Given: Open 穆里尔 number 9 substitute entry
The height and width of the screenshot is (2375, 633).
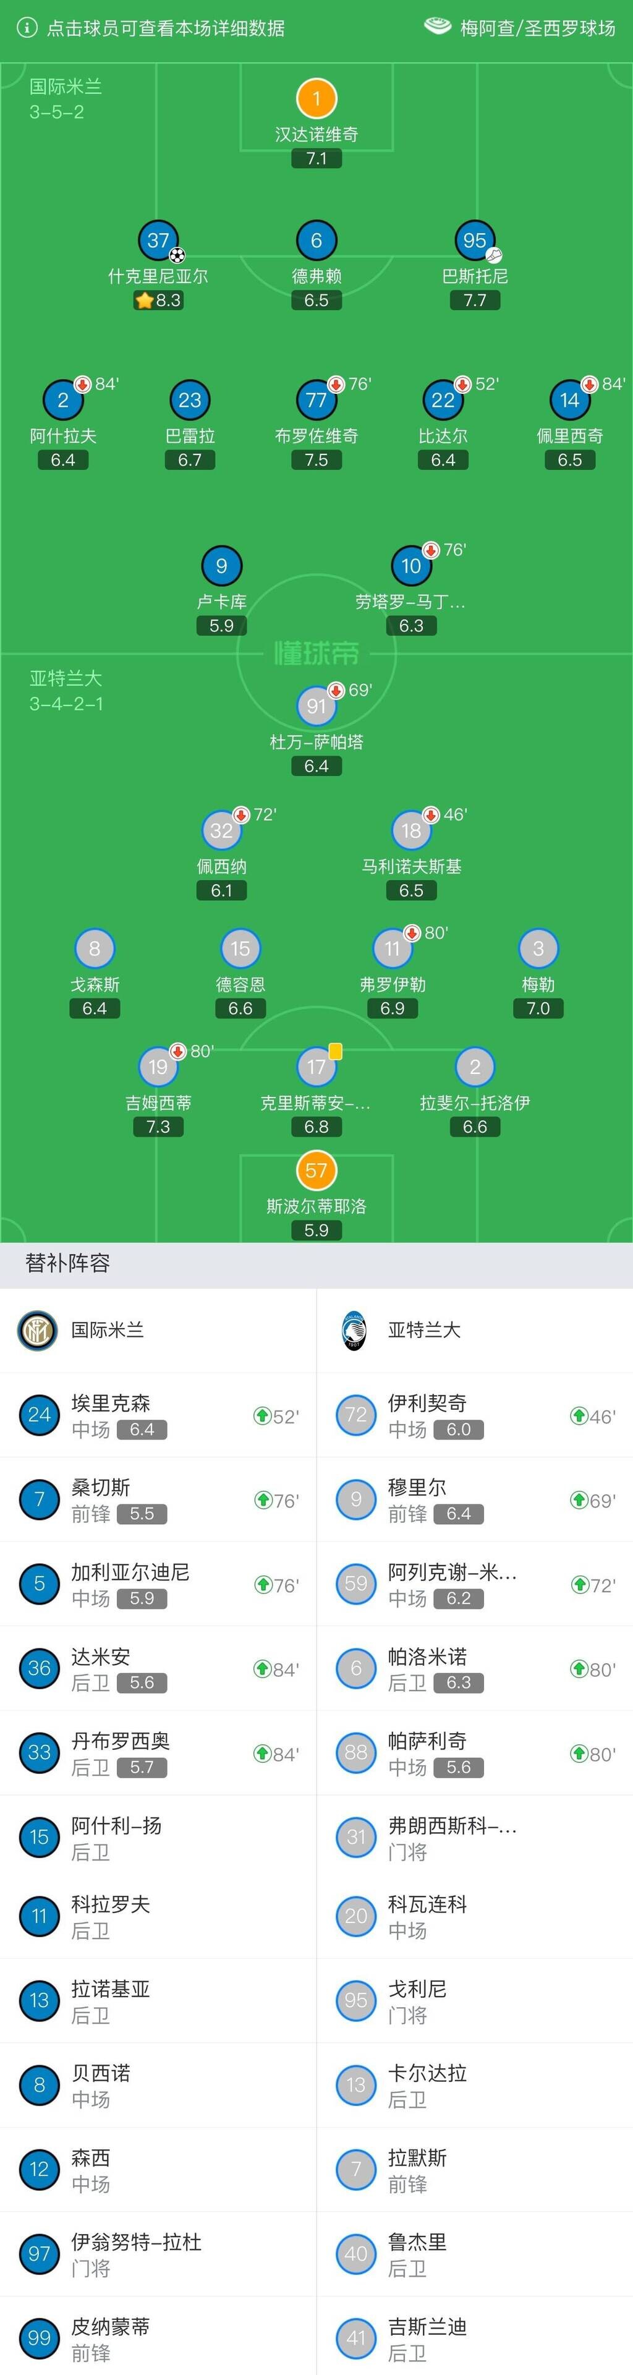Looking at the screenshot, I should tap(475, 1500).
